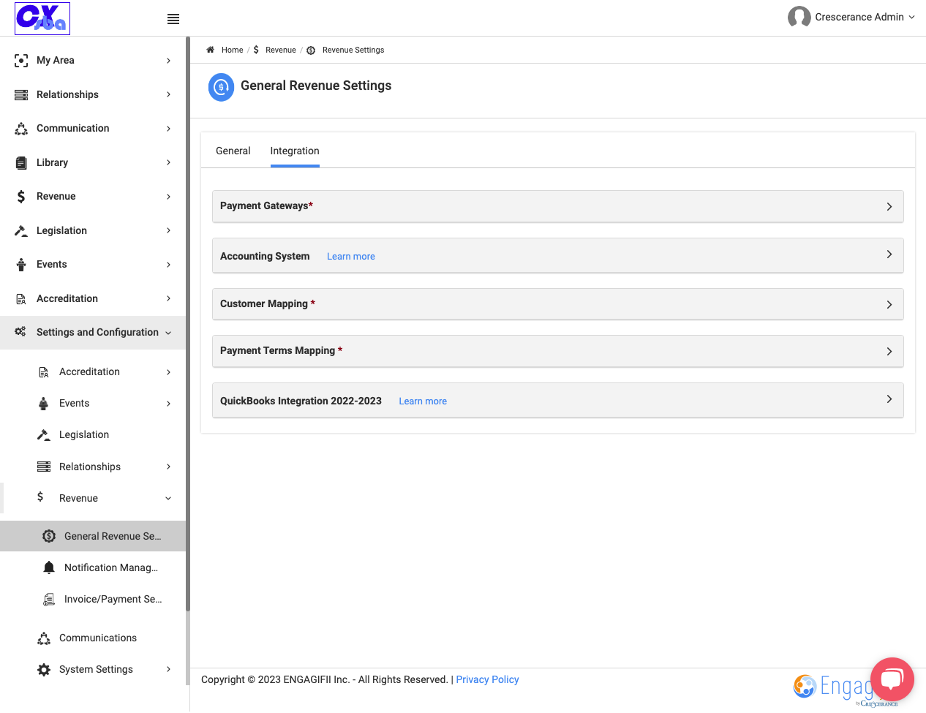Image resolution: width=926 pixels, height=713 pixels.
Task: Click the submenu Relationships icon under Settings
Action: click(44, 467)
